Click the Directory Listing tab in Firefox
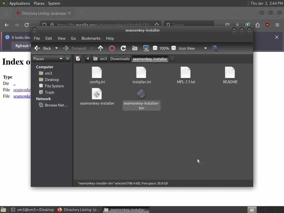 pyautogui.click(x=43, y=13)
